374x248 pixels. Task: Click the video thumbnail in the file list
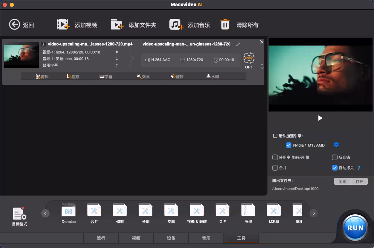22,55
